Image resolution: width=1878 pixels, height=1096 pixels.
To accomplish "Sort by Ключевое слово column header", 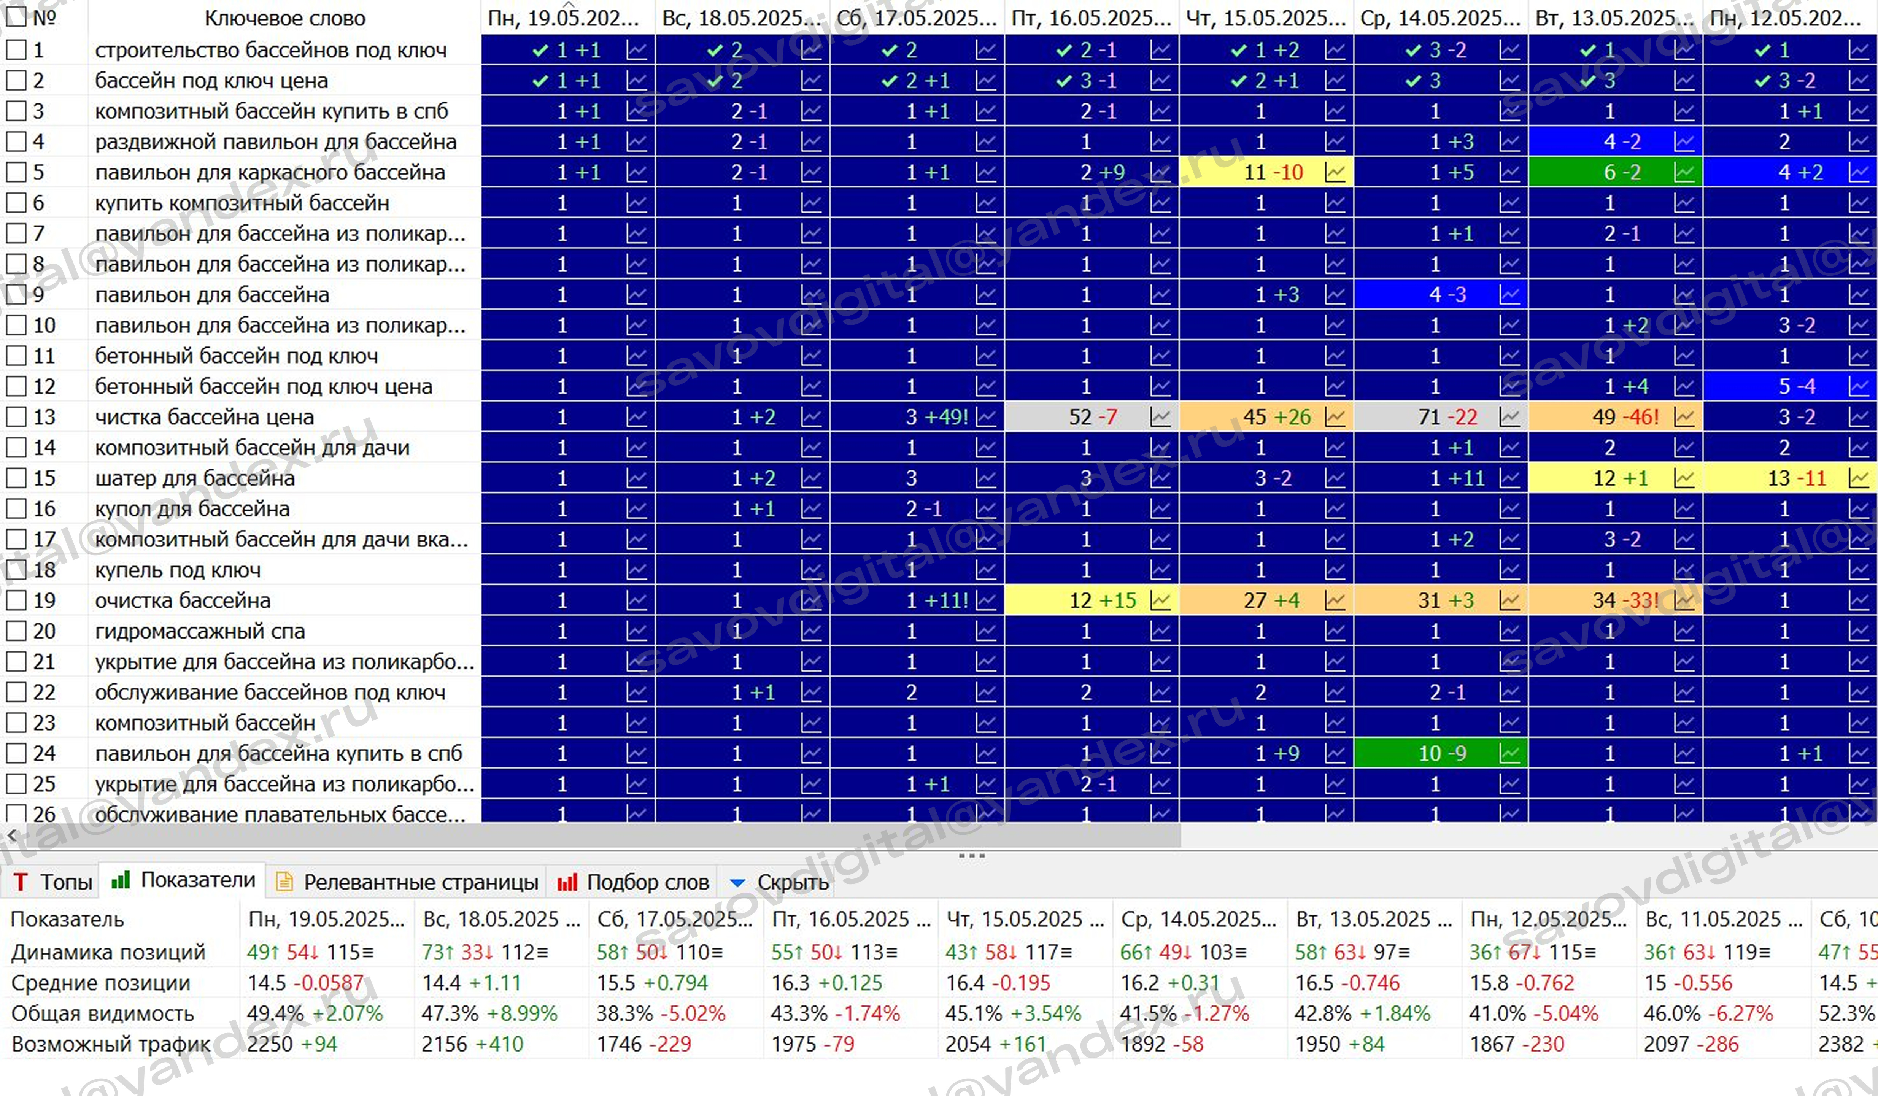I will tap(285, 18).
